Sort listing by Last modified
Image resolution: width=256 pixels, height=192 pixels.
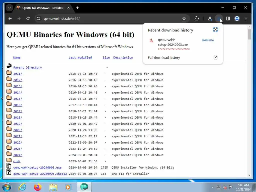point(80,57)
